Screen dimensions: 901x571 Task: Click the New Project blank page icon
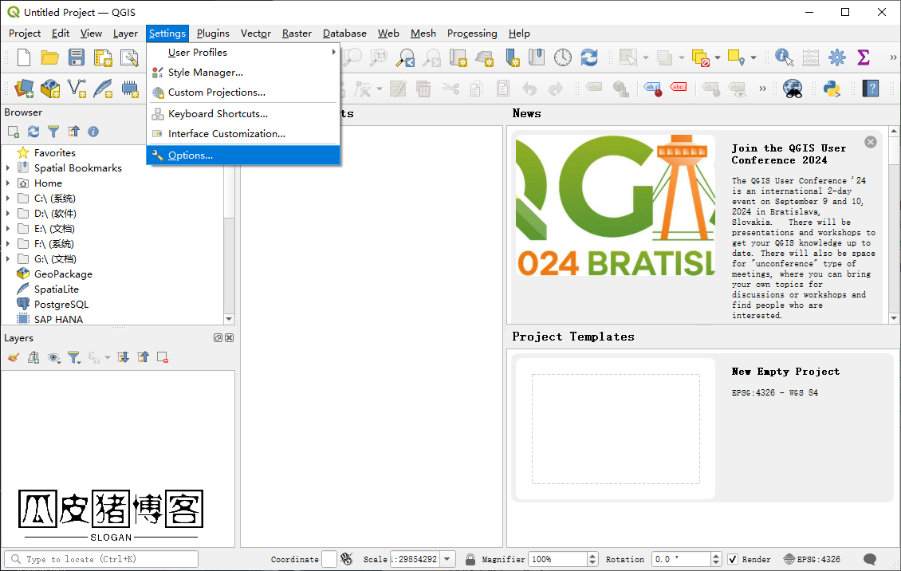click(x=24, y=57)
